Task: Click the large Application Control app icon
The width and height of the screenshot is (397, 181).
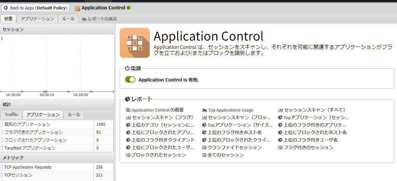Action: 134,43
